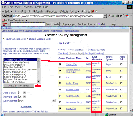Click the Back navigation arrow
133x116 pixels.
pos(6,11)
